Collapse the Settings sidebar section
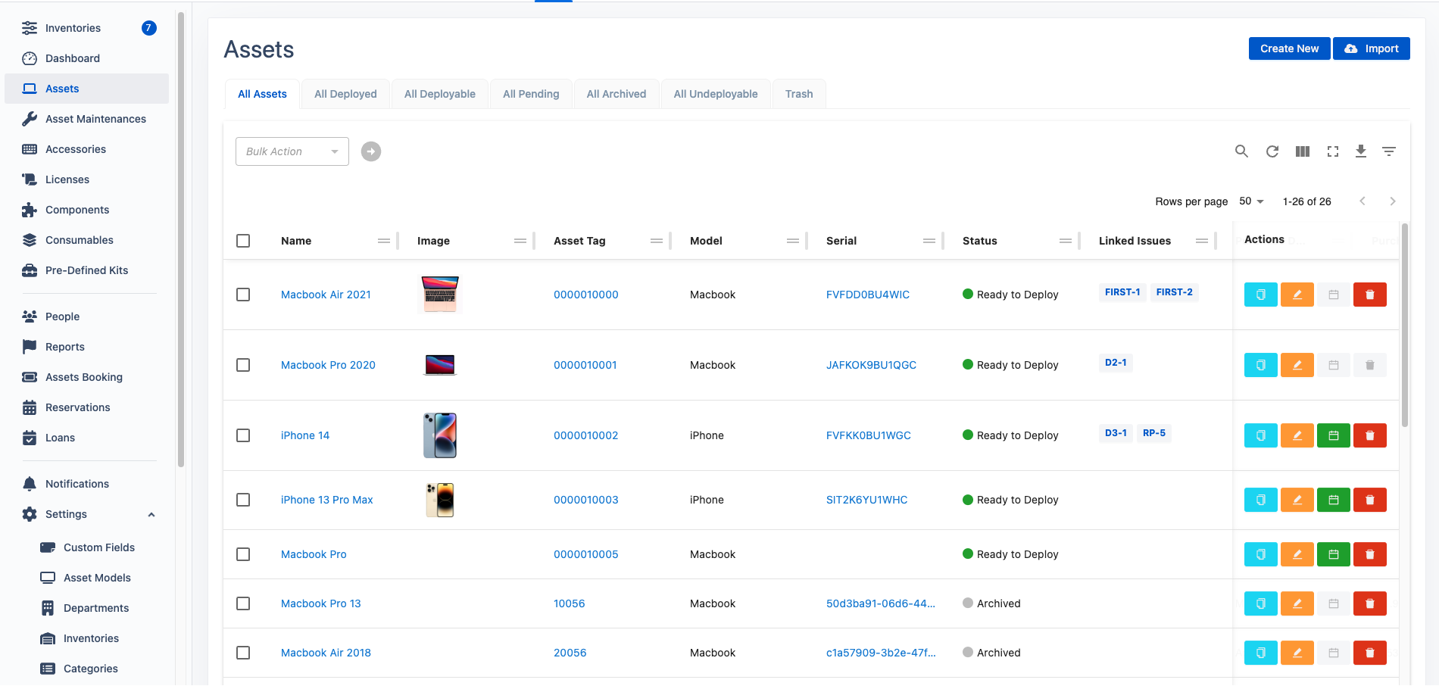This screenshot has width=1439, height=686. tap(151, 515)
